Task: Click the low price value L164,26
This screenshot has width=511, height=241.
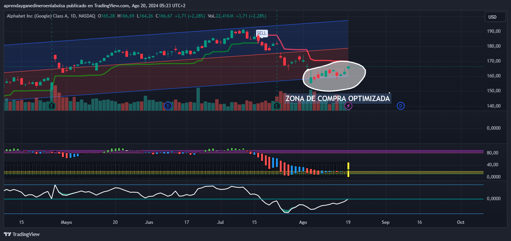Action: 144,16
